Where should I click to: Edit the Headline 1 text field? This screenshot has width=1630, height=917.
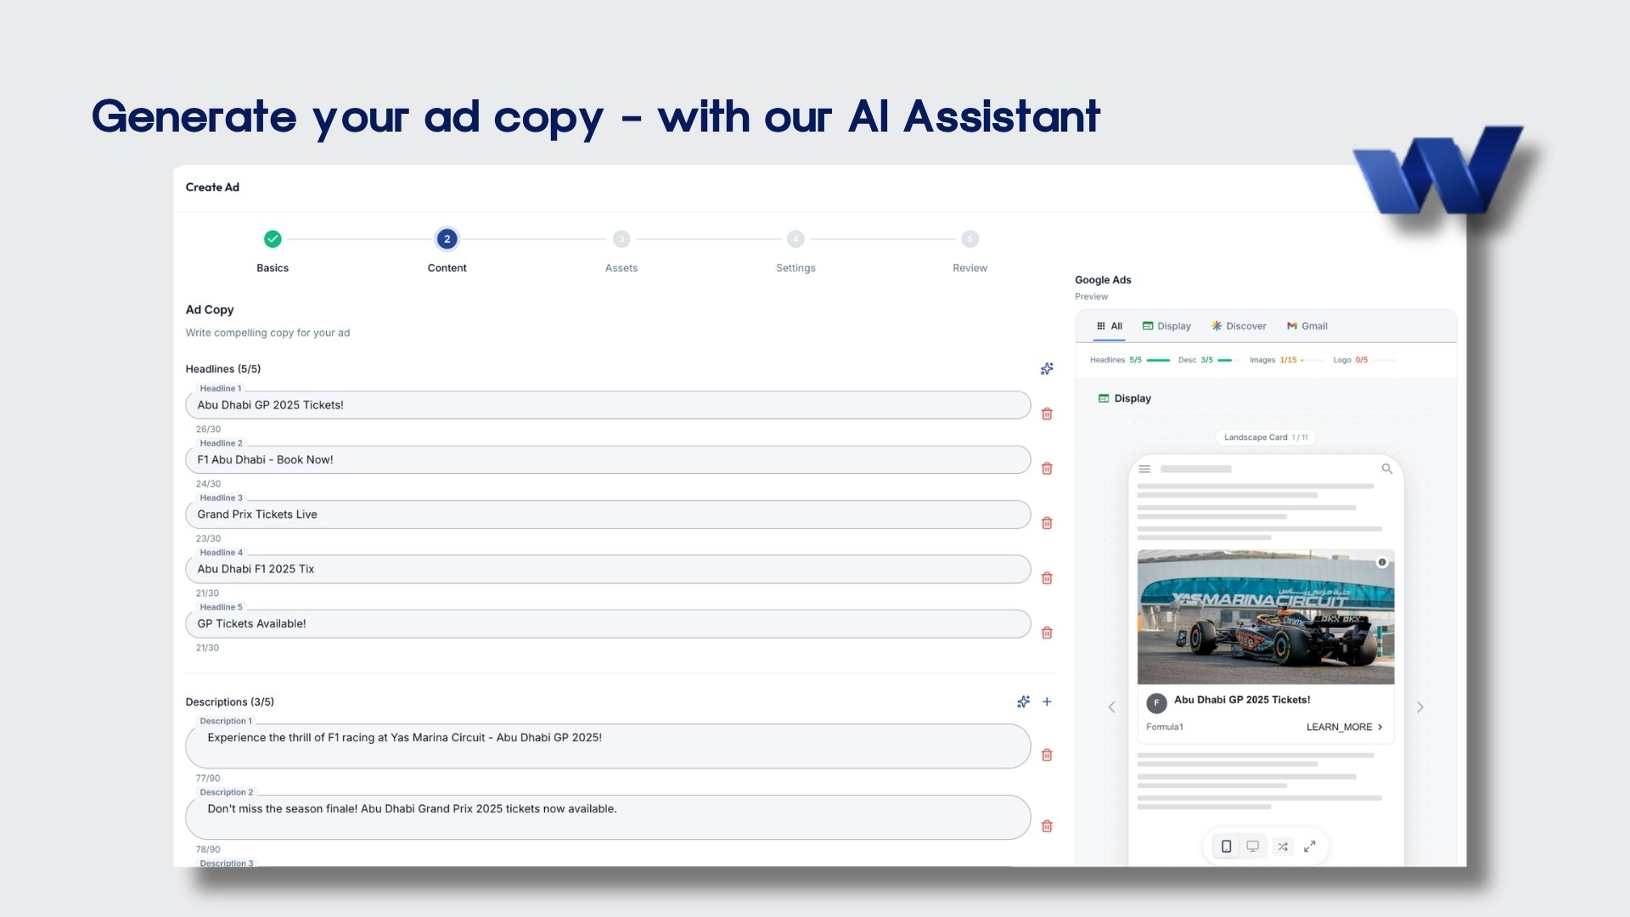coord(608,405)
